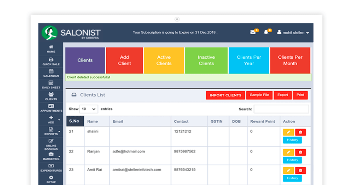Go to Daily Sheet in sidebar
This screenshot has height=185, width=353.
coord(51,85)
